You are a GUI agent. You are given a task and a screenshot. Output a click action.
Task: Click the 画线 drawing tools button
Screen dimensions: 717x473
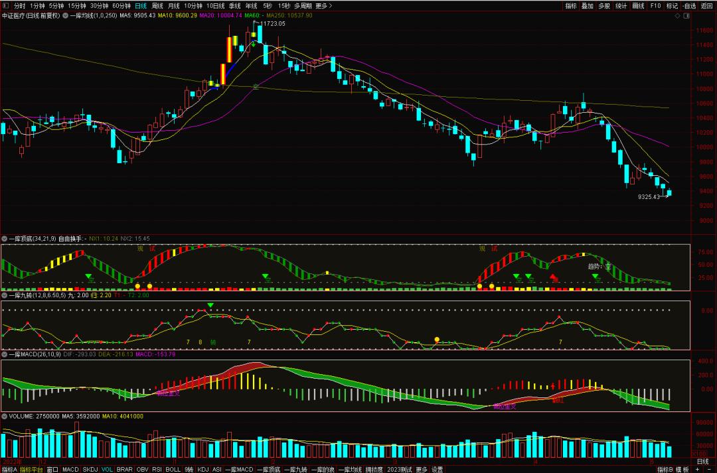pyautogui.click(x=638, y=5)
